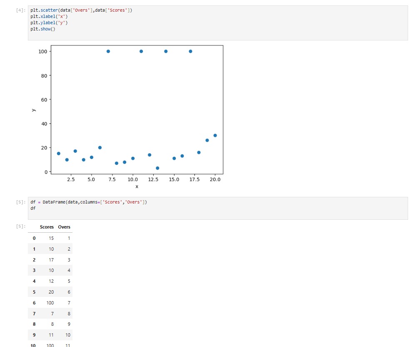The height and width of the screenshot is (347, 411).
Task: Click the plt.show() code line
Action: (x=43, y=29)
